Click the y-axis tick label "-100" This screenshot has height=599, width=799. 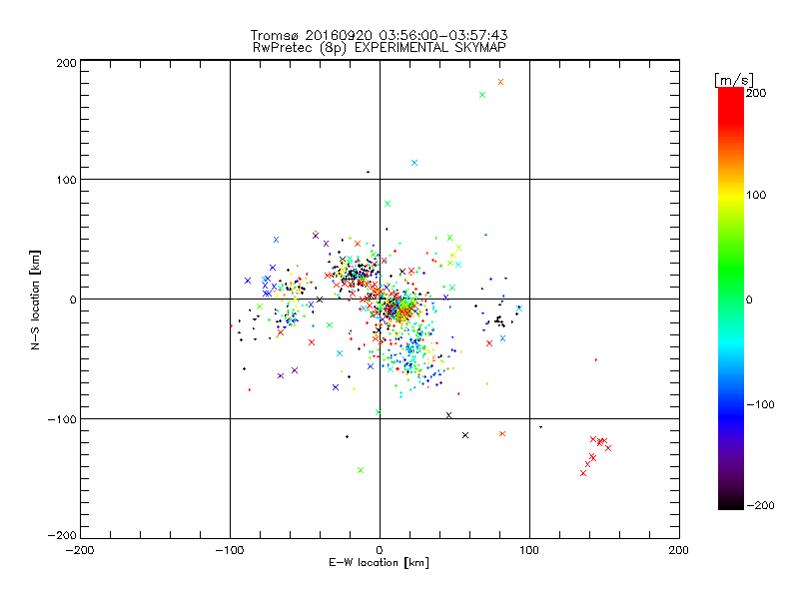click(x=62, y=419)
